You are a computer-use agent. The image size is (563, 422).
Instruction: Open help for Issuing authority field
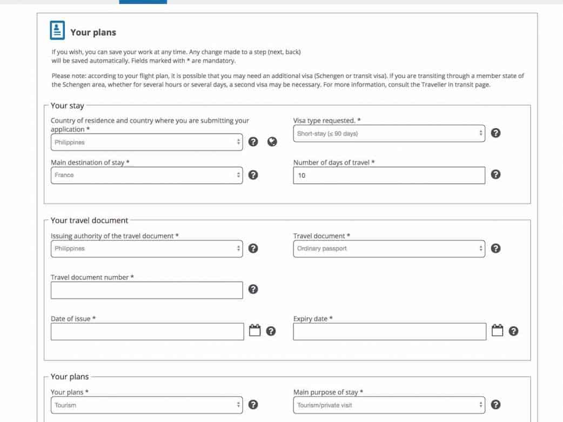253,248
